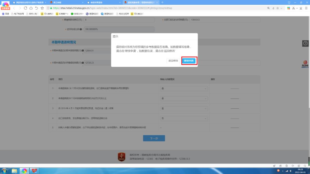Click the field showing 13843.63
Viewport: 310px width, 174px height.
point(225,20)
